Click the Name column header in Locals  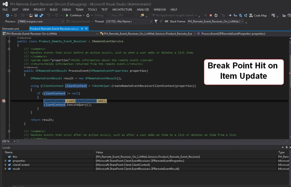coord(9,152)
